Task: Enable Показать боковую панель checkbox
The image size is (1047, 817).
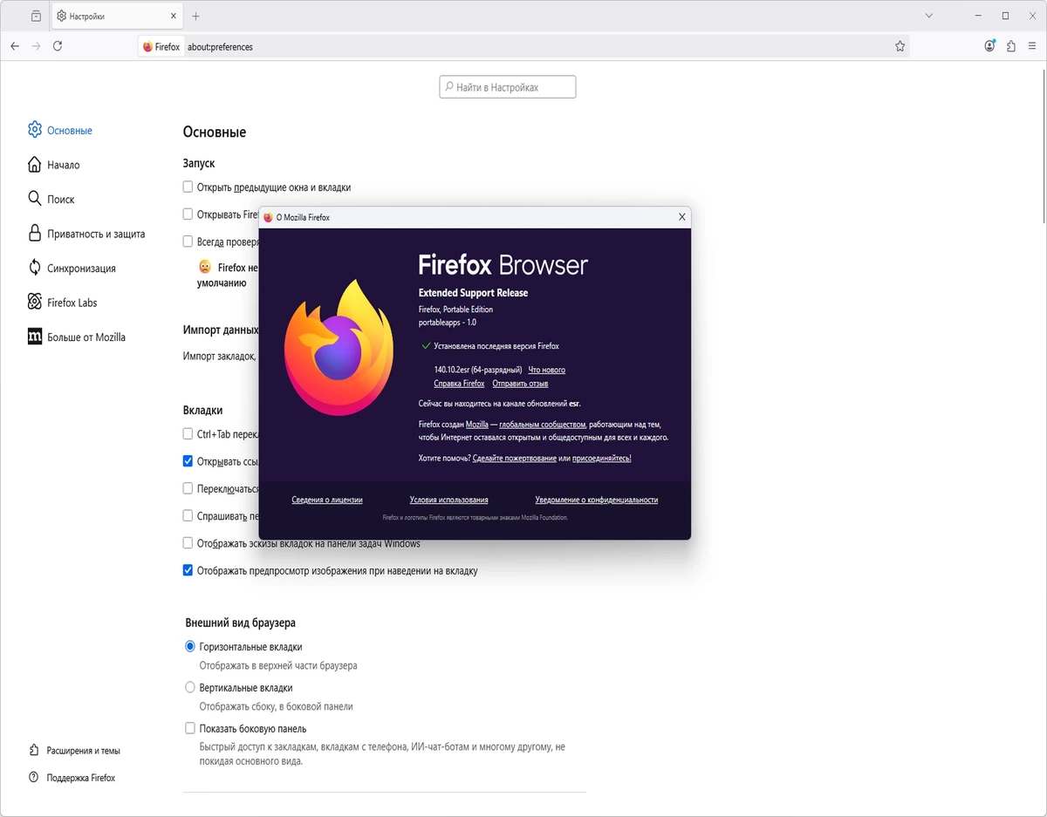Action: [x=190, y=728]
